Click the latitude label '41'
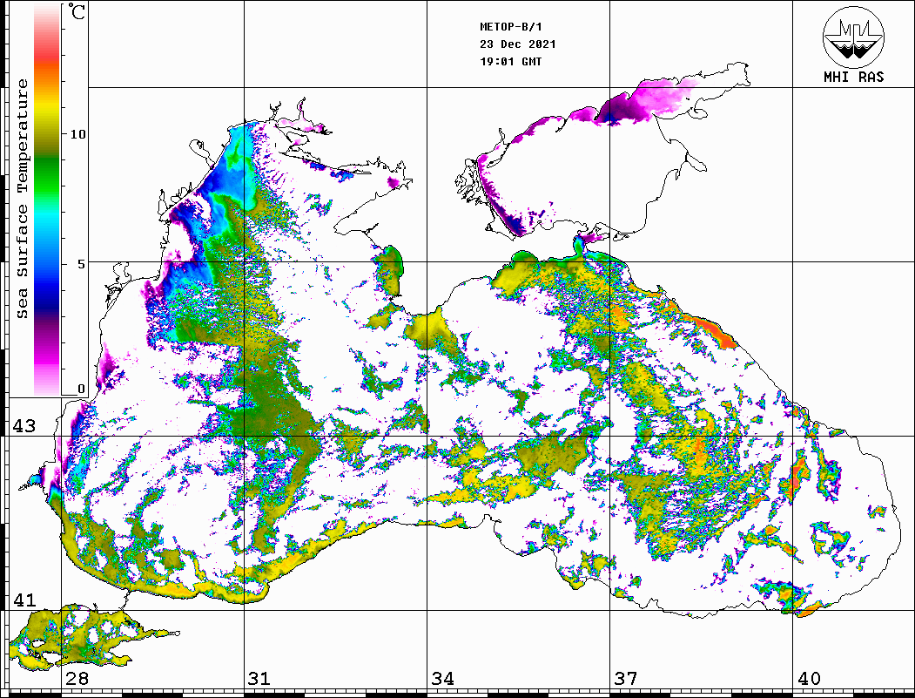 coord(24,600)
